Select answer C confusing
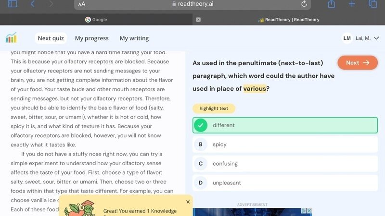Image resolution: width=385 pixels, height=216 pixels. point(285,164)
